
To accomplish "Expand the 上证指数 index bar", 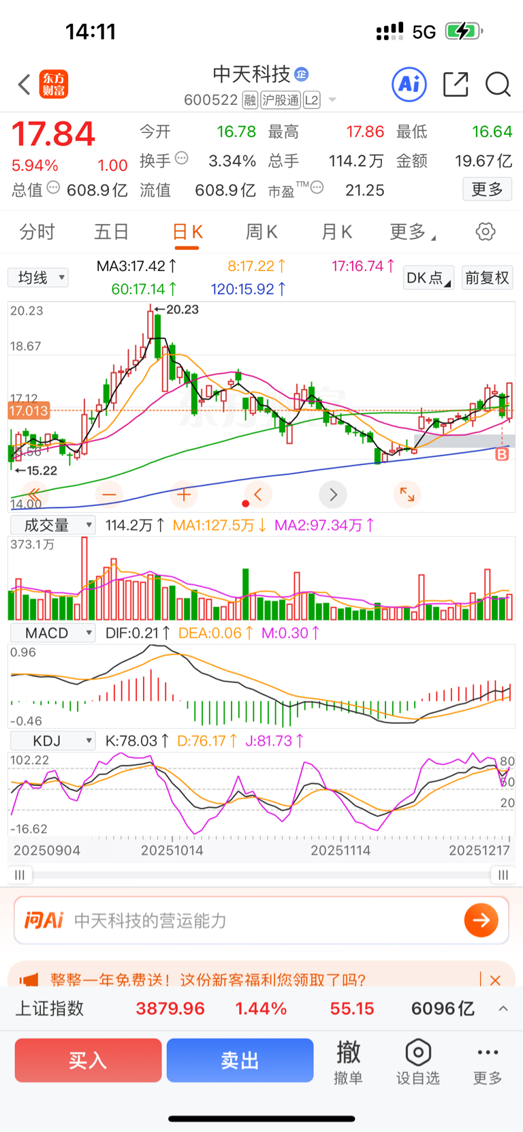I will [x=503, y=1009].
